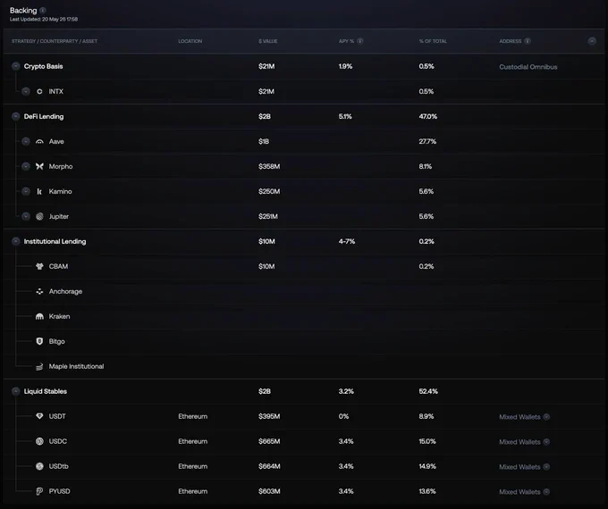Click the Jupiter logo icon
The width and height of the screenshot is (608, 509).
39,216
